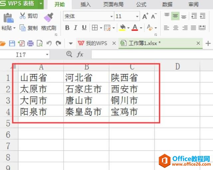Click the Paste clipboard icon
The width and height of the screenshot is (213, 170).
8,18
